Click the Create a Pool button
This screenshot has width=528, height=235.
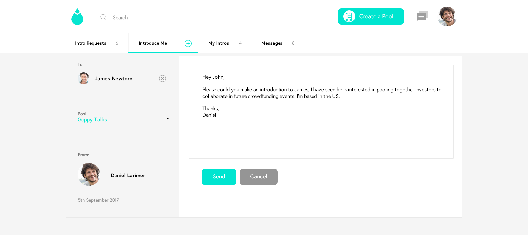pyautogui.click(x=371, y=17)
